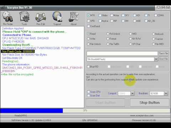Enable the SPD platform checkbox

(88, 21)
